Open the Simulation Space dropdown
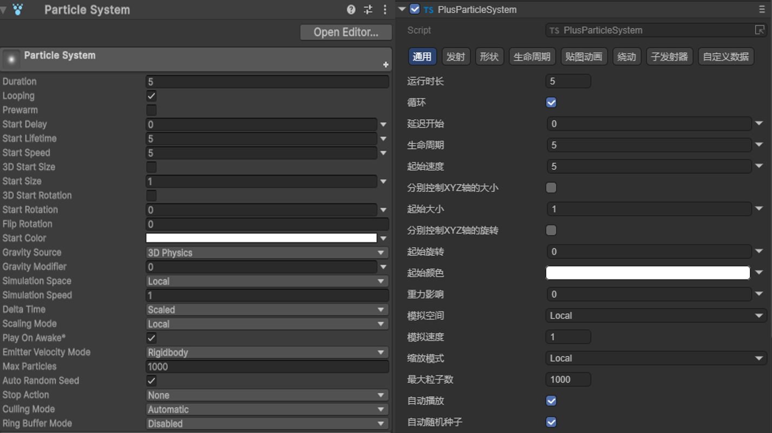772x433 pixels. [x=267, y=281]
